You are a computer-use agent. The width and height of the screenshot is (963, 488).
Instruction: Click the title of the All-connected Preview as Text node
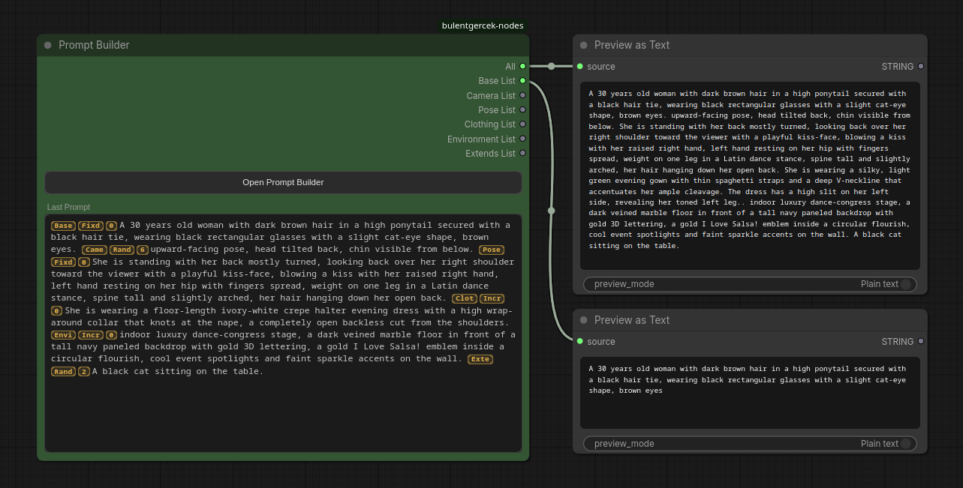coord(632,45)
